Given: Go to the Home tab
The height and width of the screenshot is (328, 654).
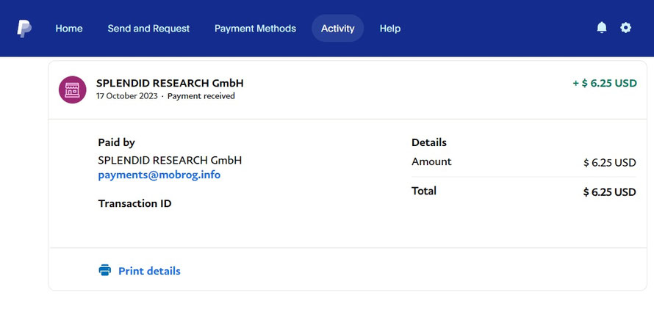Looking at the screenshot, I should [x=69, y=29].
